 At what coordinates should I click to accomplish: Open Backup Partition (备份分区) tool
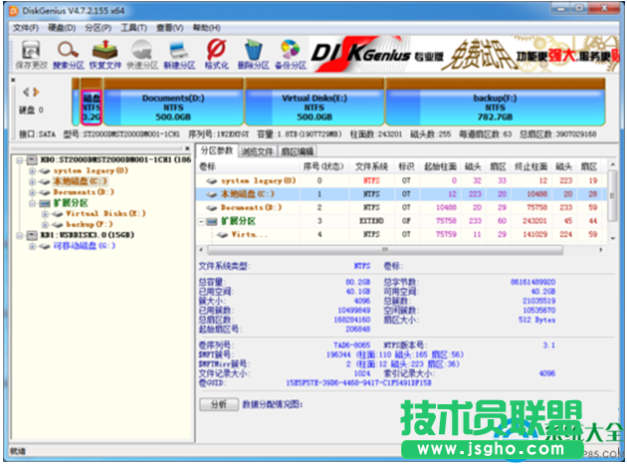[x=291, y=55]
